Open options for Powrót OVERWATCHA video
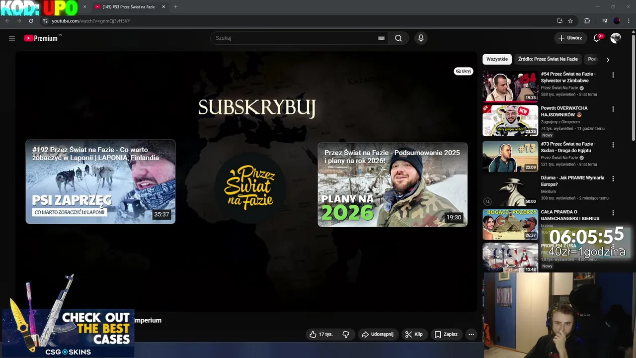 tap(613, 109)
